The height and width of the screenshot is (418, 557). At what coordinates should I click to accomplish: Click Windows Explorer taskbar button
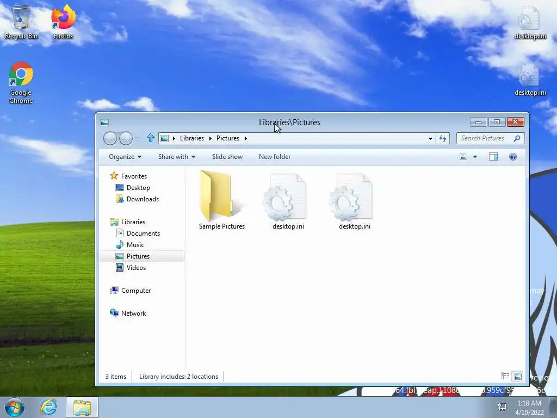click(x=82, y=408)
